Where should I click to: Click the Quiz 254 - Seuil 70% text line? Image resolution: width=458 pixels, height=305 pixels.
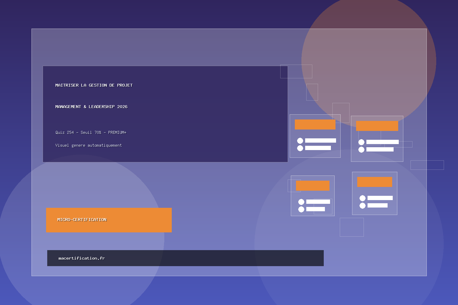[x=91, y=132]
